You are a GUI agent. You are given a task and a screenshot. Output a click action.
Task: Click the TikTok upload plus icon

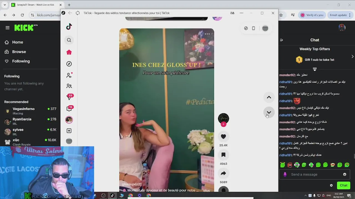pos(69,131)
